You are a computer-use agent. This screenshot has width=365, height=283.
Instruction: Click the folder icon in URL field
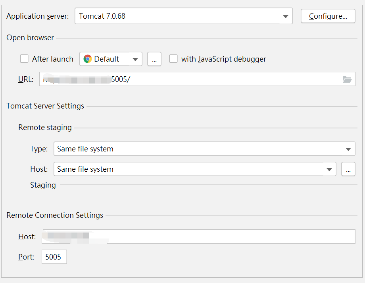click(347, 79)
